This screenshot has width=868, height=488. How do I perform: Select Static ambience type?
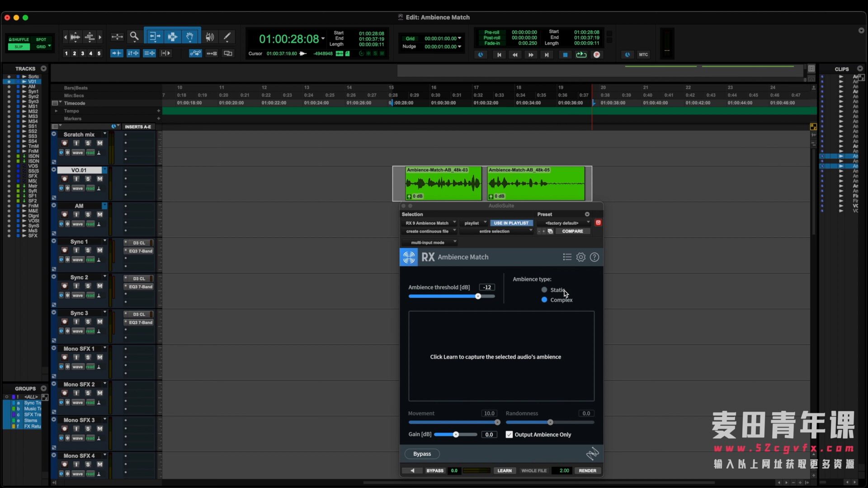(x=544, y=290)
